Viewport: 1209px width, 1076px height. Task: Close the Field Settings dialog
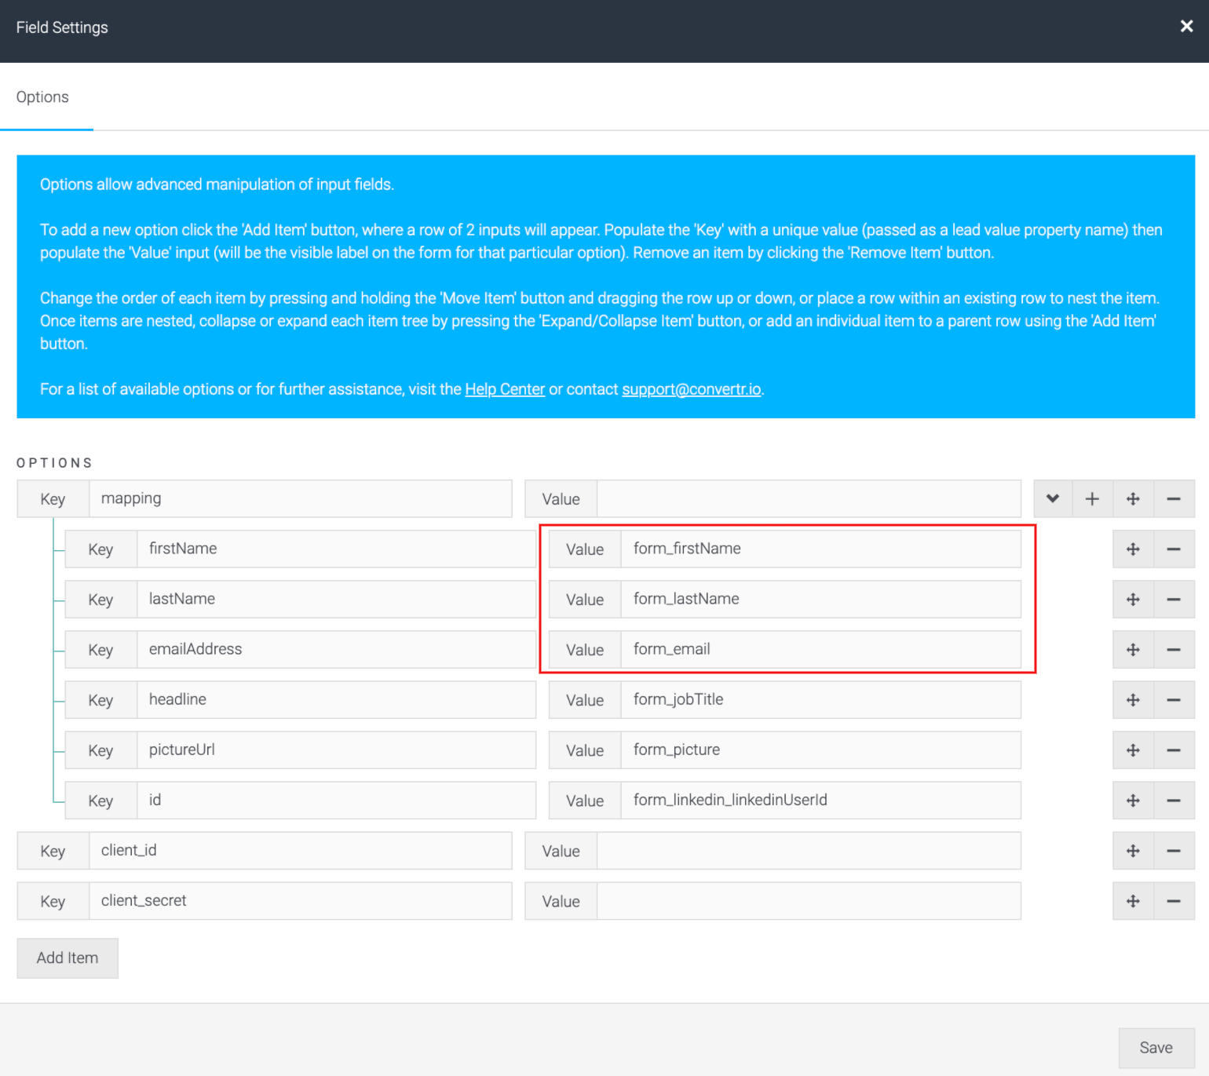pyautogui.click(x=1185, y=26)
